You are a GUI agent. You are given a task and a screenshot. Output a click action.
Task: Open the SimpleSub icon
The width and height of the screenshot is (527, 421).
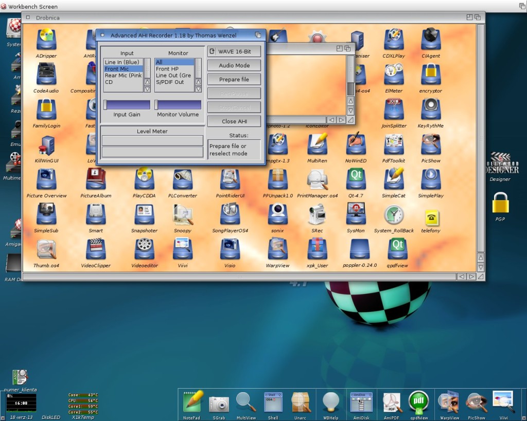[x=46, y=214]
